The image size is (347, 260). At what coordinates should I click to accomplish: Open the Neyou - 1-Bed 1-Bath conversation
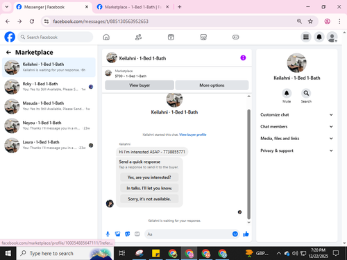[x=49, y=125]
